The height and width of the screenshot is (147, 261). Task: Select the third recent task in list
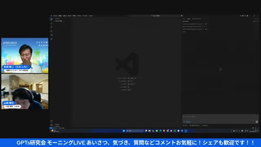(x=220, y=29)
